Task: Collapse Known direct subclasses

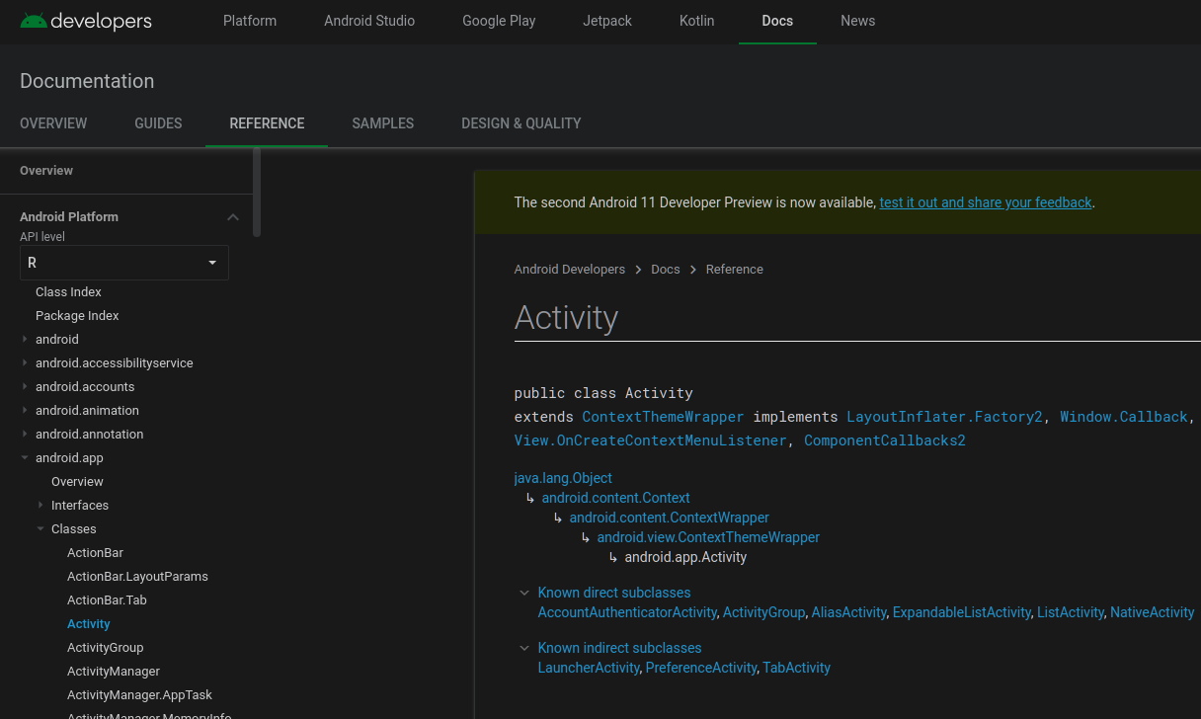Action: (x=523, y=593)
